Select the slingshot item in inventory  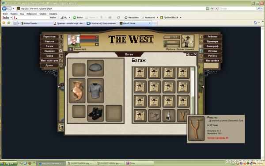(x=183, y=116)
